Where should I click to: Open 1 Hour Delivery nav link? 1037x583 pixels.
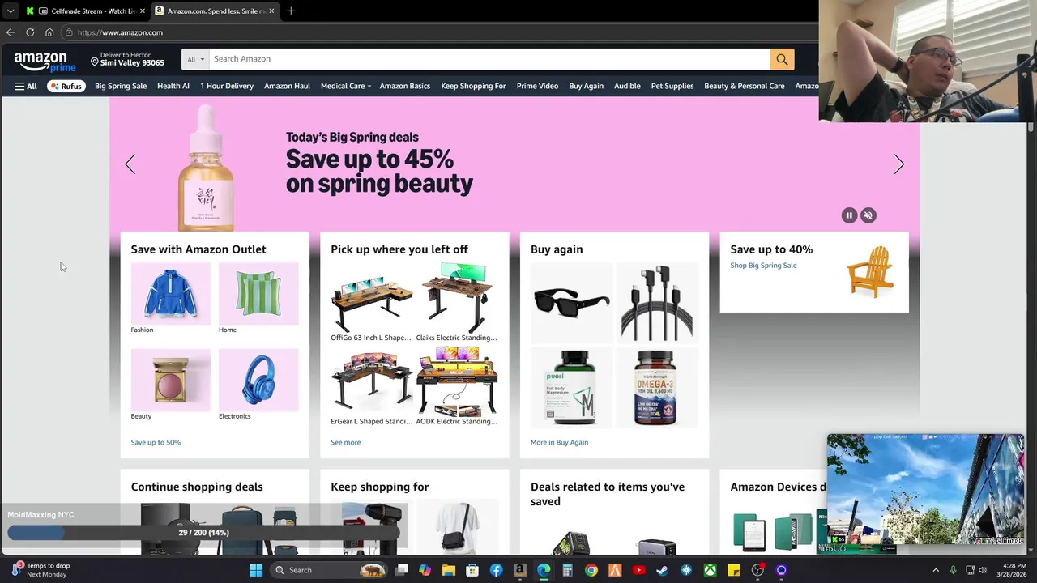click(227, 86)
